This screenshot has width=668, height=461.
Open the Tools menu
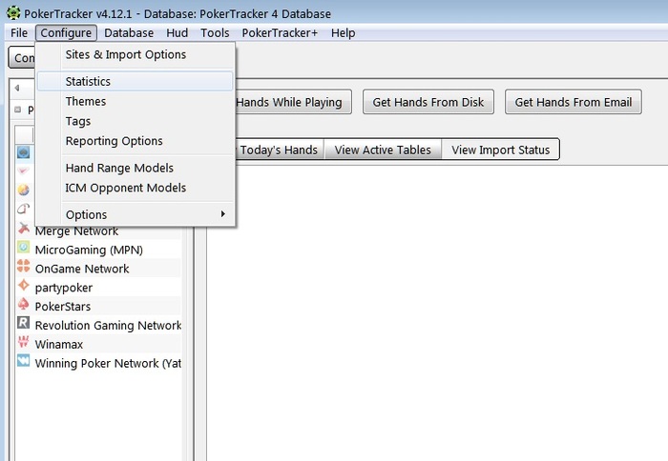point(215,32)
